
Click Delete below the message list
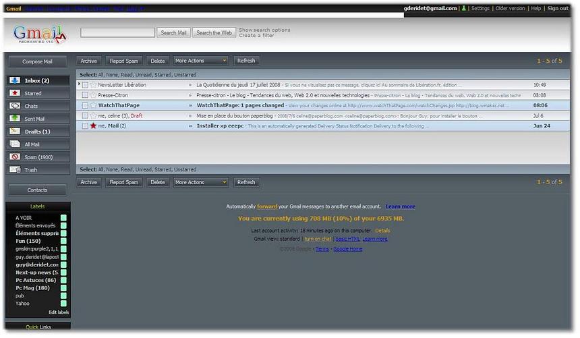158,182
